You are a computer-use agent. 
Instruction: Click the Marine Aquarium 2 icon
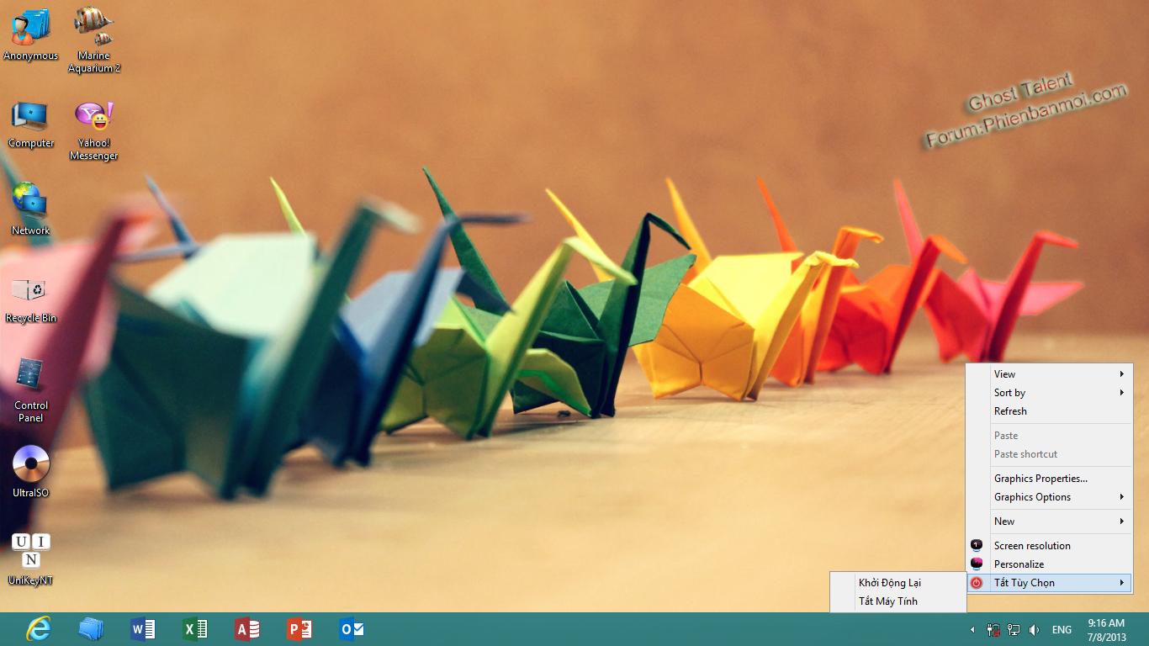(93, 27)
